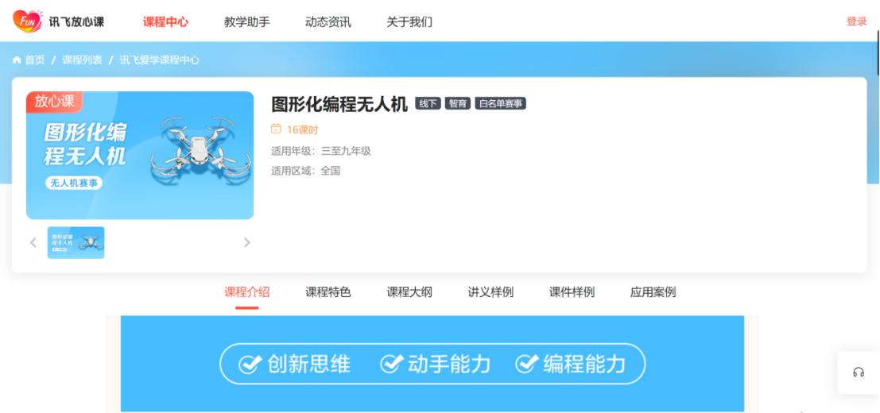This screenshot has height=413, width=880.
Task: Go to 动态资讯 page
Action: point(328,22)
